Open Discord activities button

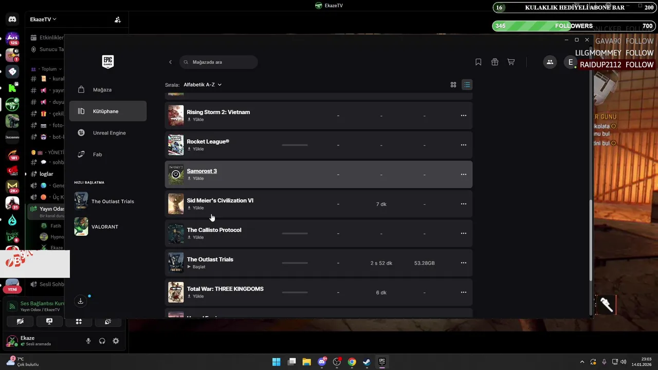coord(79,321)
